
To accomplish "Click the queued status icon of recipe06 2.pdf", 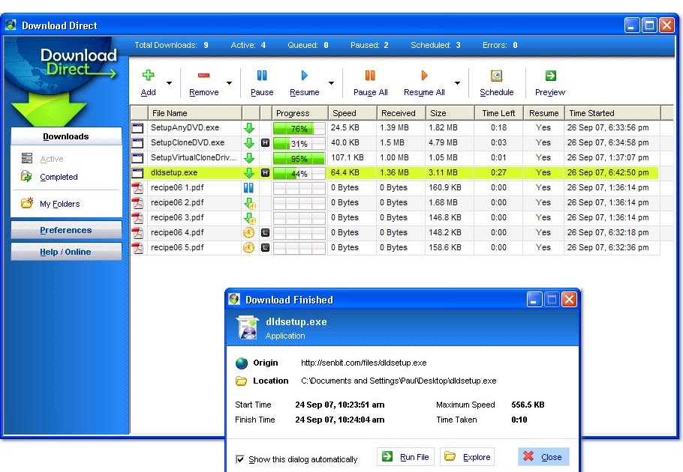I will click(249, 203).
